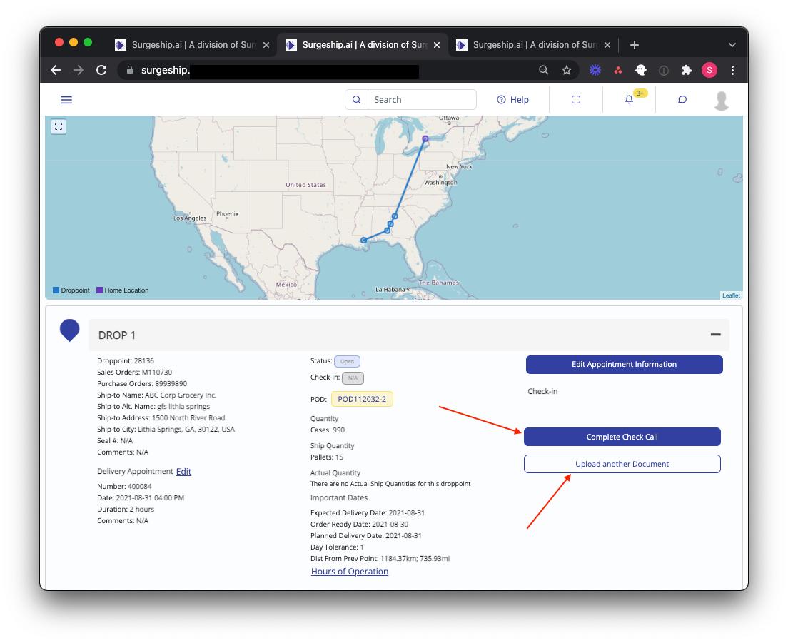Click the DROP 1 pin marker icon

click(70, 330)
